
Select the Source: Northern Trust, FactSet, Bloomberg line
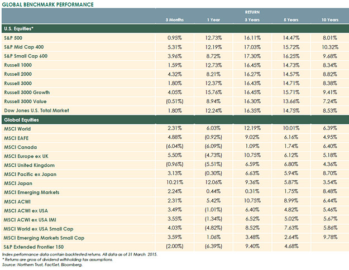(x=42, y=264)
